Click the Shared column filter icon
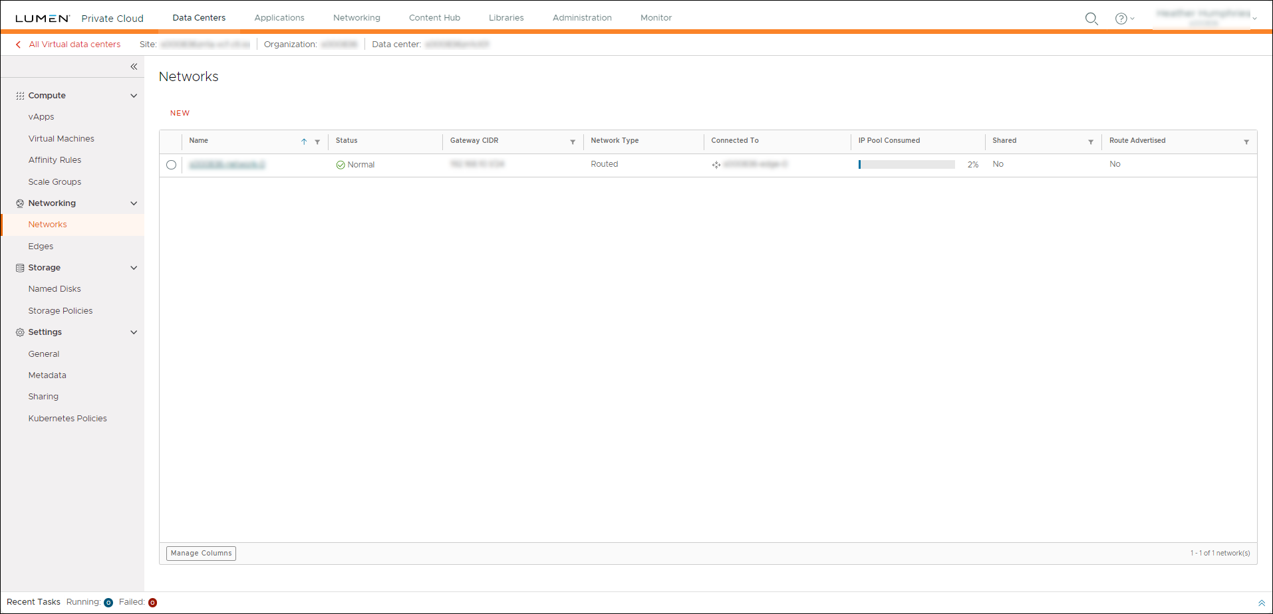Viewport: 1273px width, 614px height. (1091, 142)
